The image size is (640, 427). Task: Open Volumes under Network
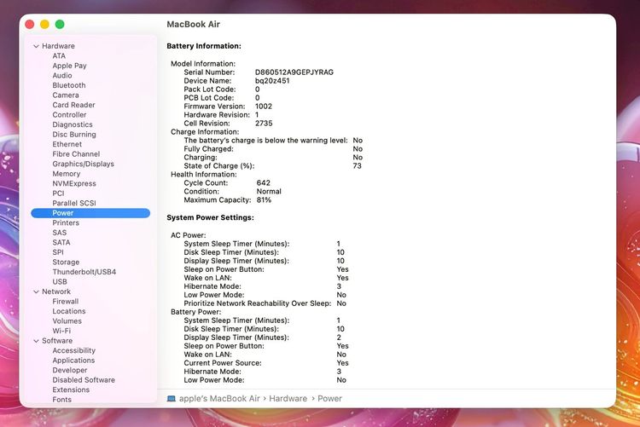click(67, 321)
